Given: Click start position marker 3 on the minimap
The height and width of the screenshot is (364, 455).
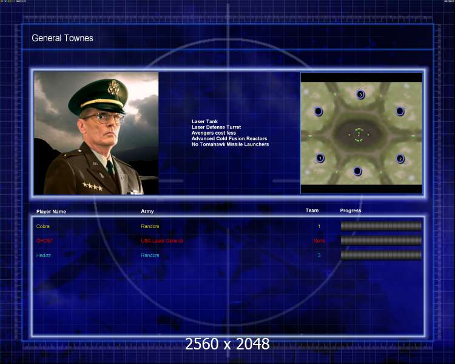Looking at the screenshot, I should pyautogui.click(x=360, y=95).
